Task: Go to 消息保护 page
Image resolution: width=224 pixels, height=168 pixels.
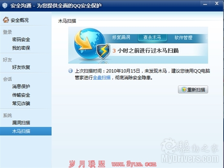Action: (x=21, y=86)
